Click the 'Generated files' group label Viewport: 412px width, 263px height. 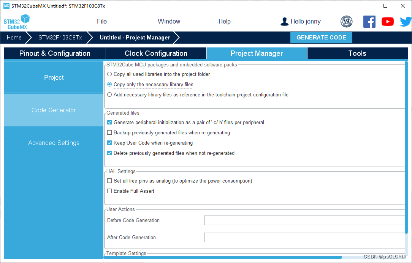coord(123,113)
